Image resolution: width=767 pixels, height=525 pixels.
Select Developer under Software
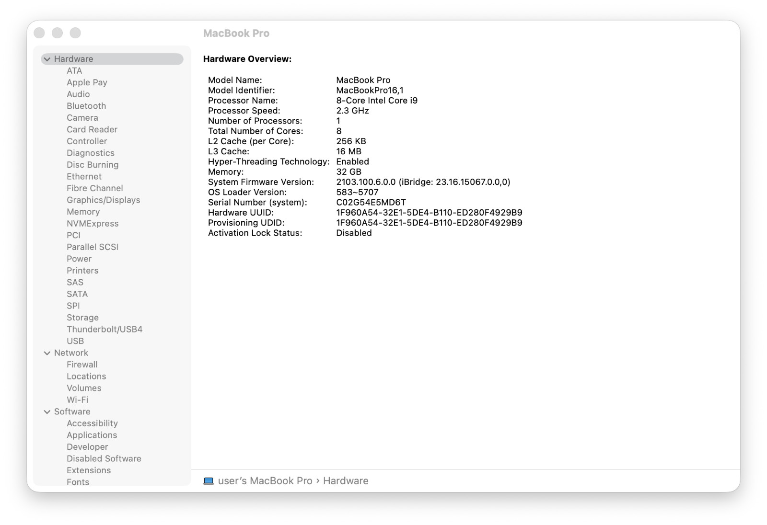pos(87,447)
